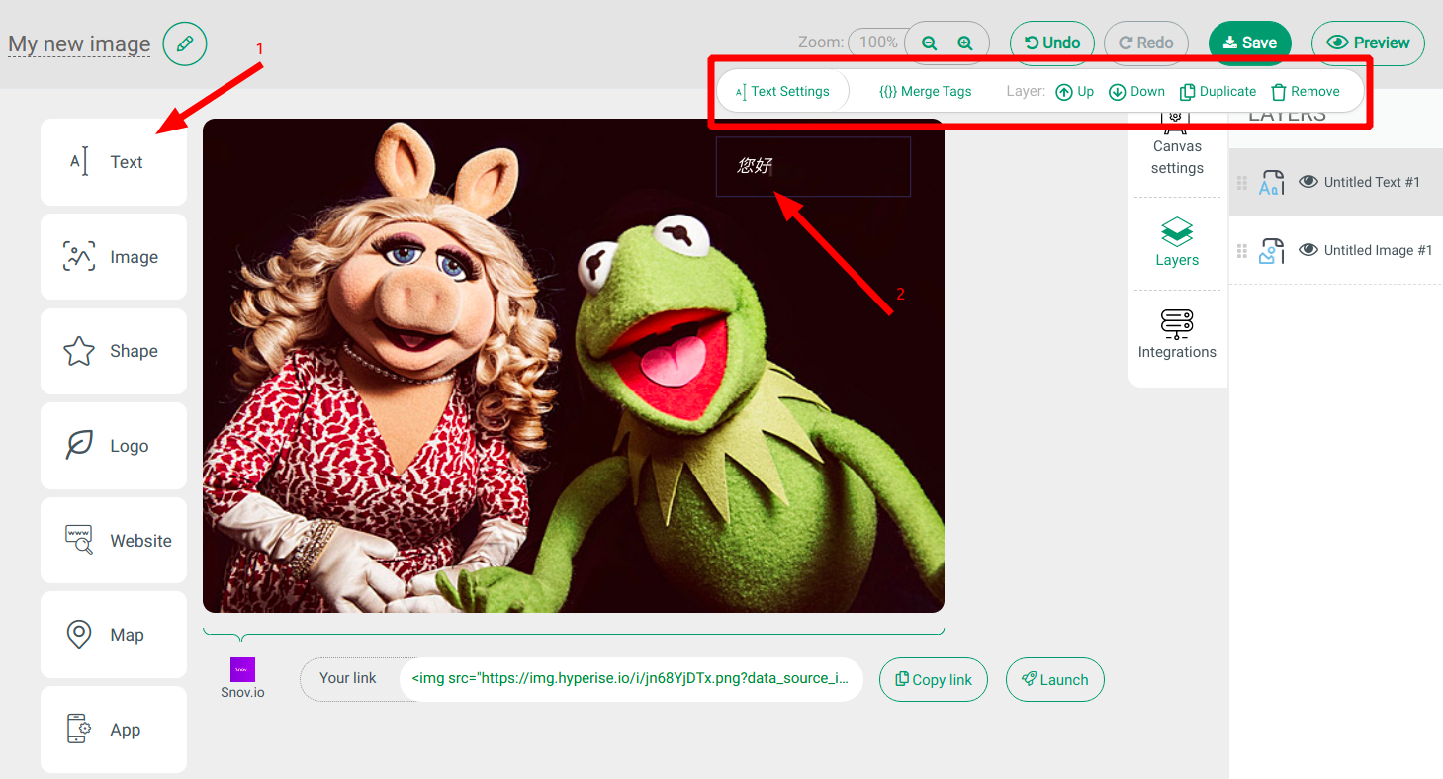Click the Your link label

point(348,678)
